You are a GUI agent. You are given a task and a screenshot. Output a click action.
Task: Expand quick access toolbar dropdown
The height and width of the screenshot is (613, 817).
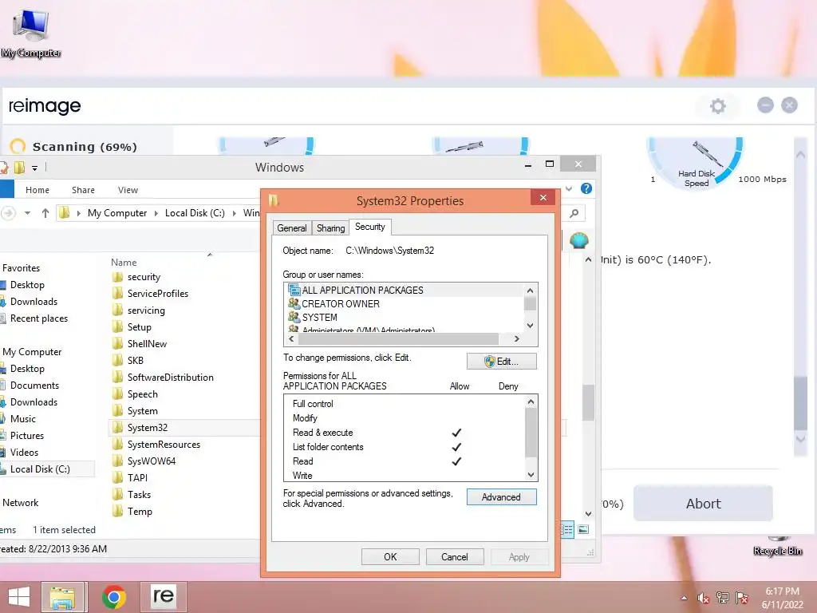[x=34, y=168]
